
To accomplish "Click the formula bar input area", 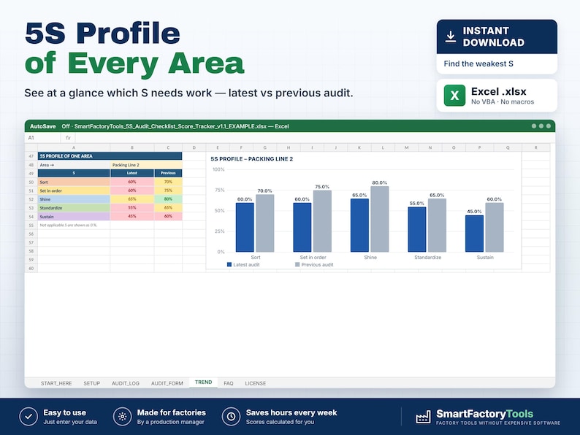I will (314, 138).
